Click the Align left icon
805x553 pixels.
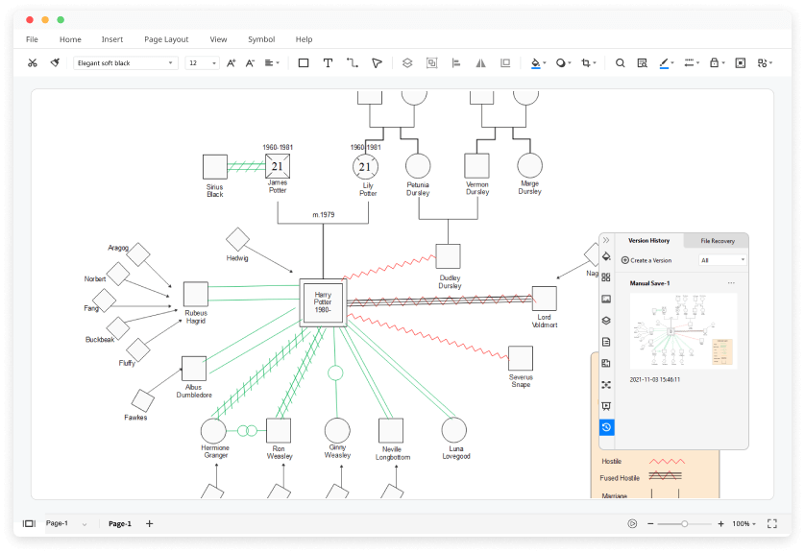pos(456,62)
